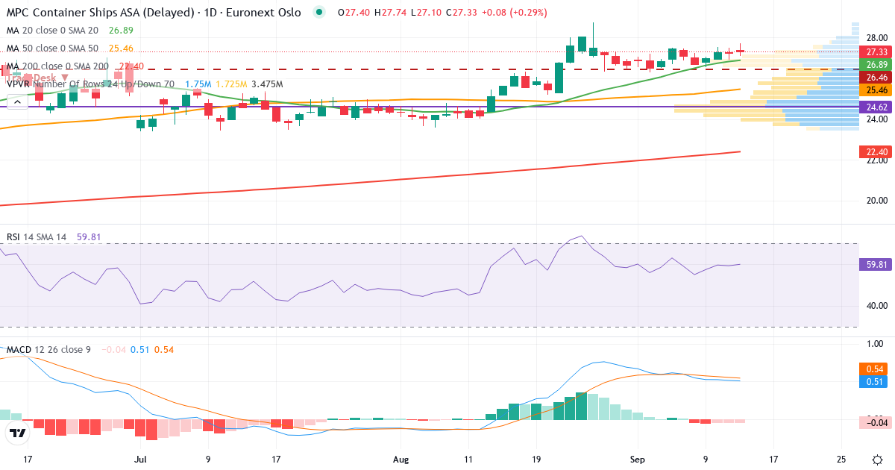The height and width of the screenshot is (470, 895).
Task: Click the green market status dot
Action: (320, 13)
